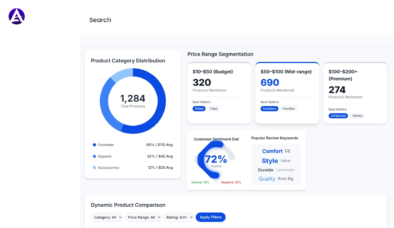The width and height of the screenshot is (394, 228).
Task: Select the Ultraboost best seller tag
Action: (338, 116)
